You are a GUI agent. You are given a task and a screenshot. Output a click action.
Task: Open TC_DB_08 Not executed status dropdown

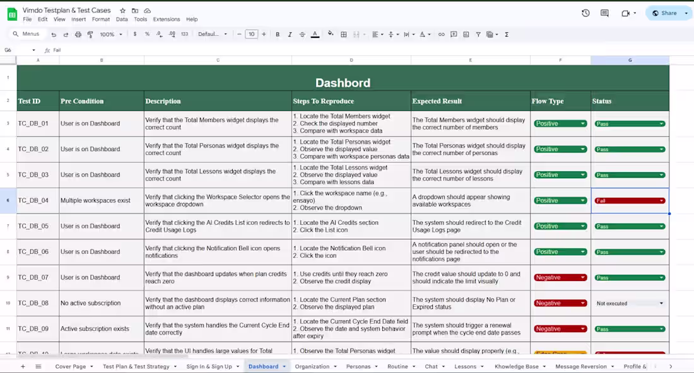click(661, 303)
